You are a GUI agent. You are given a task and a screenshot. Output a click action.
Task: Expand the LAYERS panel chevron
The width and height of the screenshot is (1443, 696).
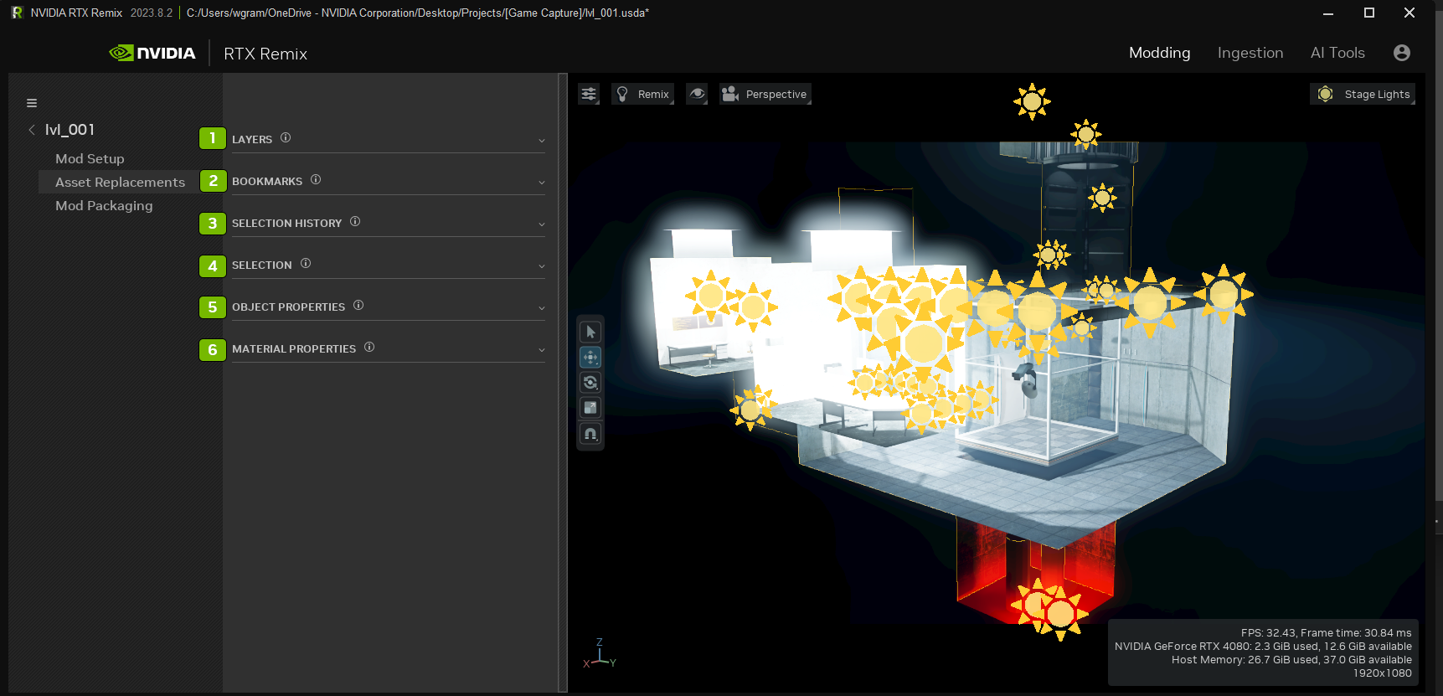542,141
